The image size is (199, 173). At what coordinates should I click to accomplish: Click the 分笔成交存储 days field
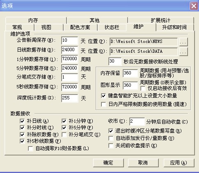click(70, 77)
